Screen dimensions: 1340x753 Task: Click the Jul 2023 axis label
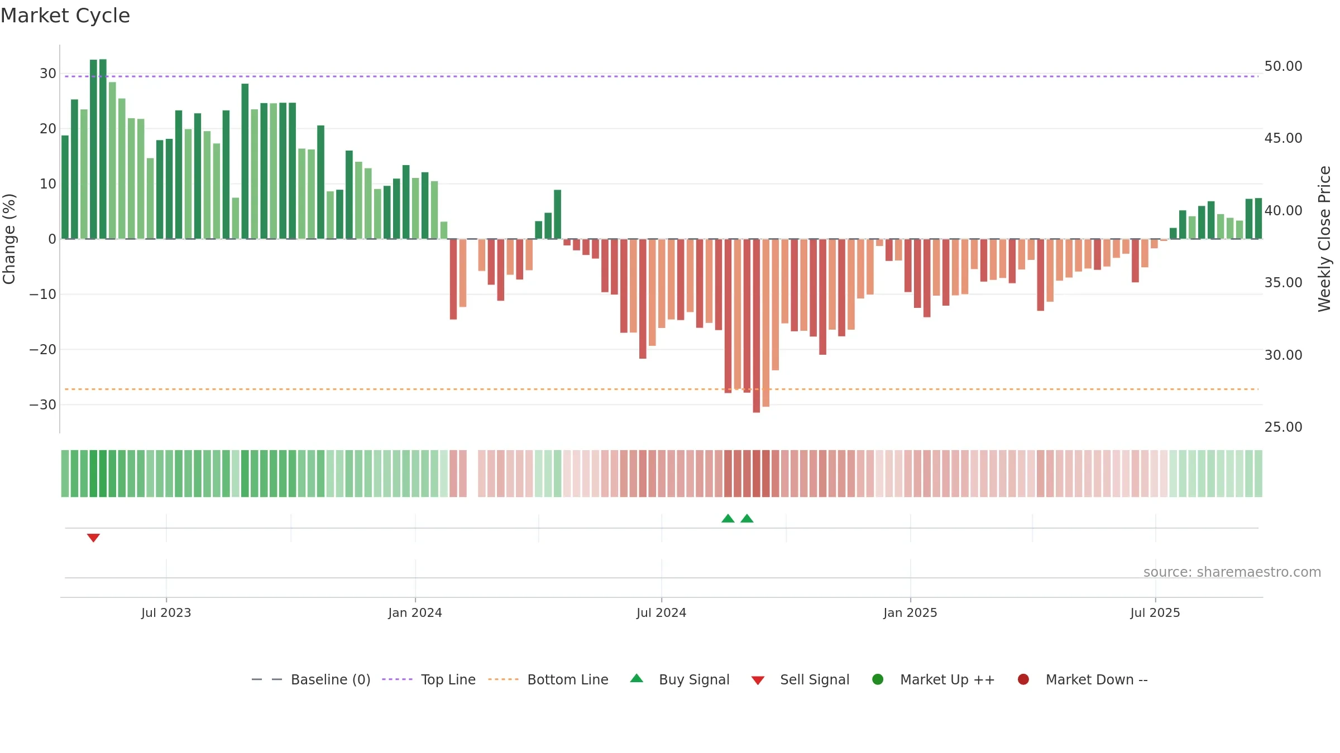pyautogui.click(x=166, y=612)
